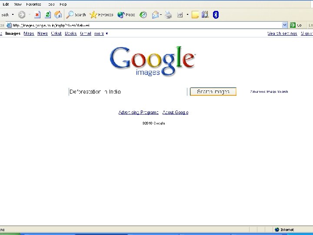The image size is (313, 235).
Task: Click the Forward navigation arrow
Action: click(x=22, y=15)
